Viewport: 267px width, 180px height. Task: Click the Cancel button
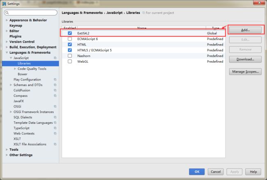(x=216, y=172)
